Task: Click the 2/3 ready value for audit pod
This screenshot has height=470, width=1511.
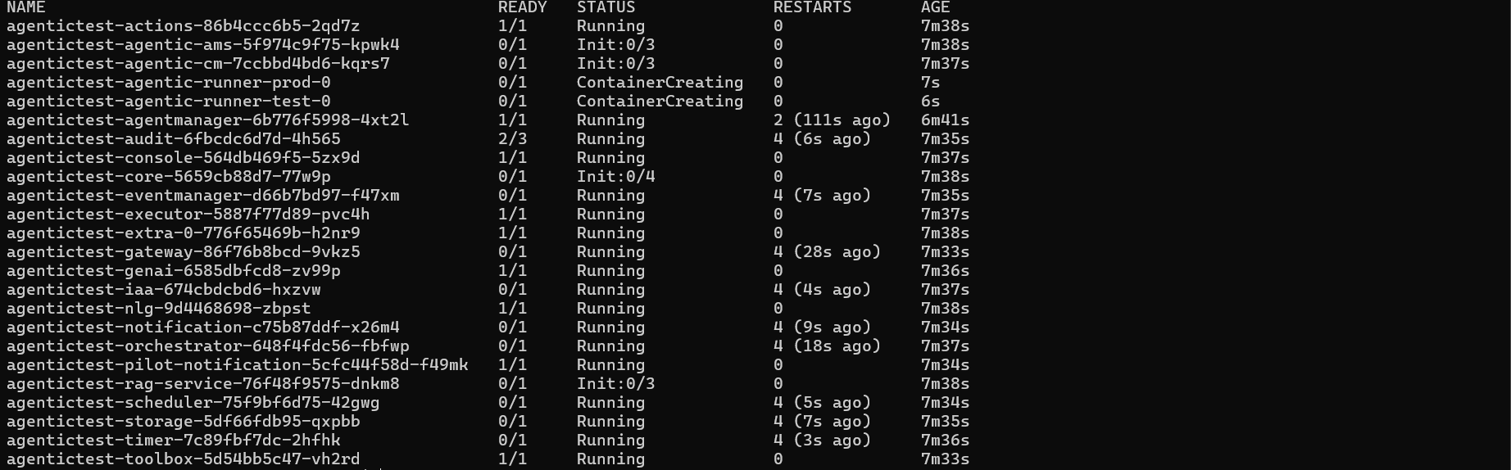Action: coord(512,139)
